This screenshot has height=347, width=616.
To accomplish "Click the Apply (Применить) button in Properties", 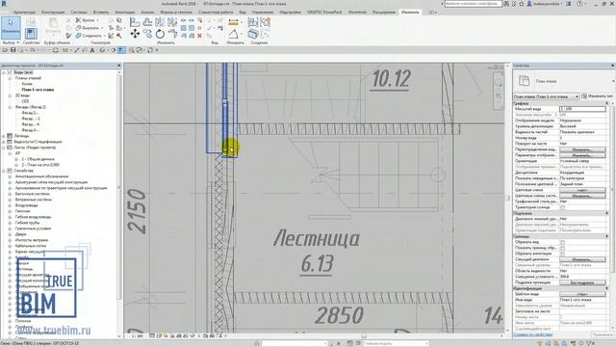I will click(x=603, y=334).
